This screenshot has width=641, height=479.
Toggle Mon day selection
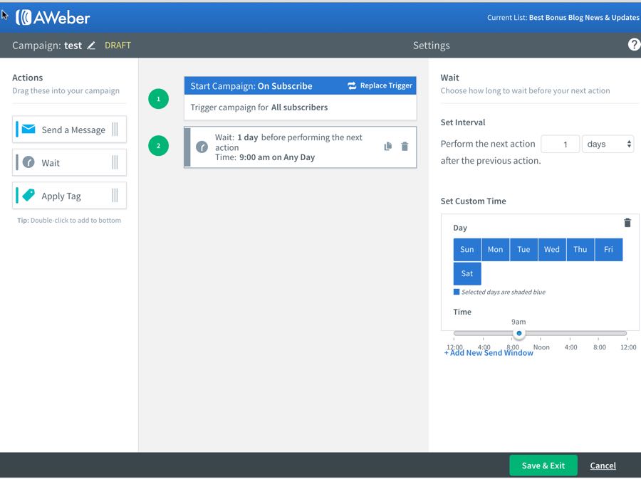[496, 250]
